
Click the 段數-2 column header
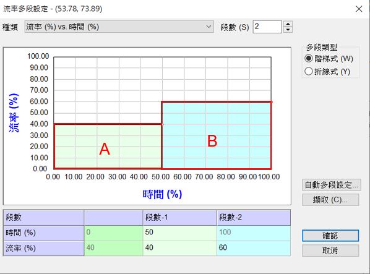click(x=254, y=218)
